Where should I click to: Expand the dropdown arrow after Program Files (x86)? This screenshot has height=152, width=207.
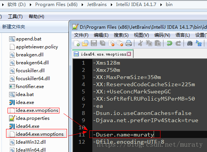pos(82,5)
